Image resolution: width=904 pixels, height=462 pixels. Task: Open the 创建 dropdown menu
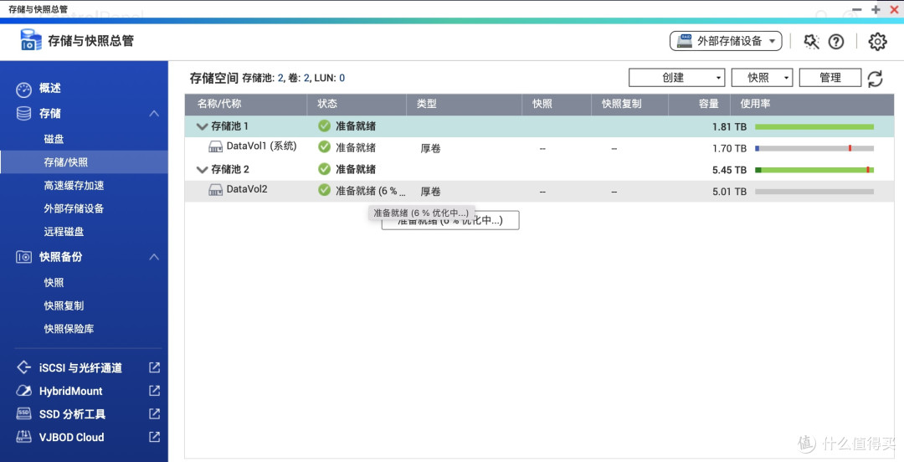coord(676,78)
